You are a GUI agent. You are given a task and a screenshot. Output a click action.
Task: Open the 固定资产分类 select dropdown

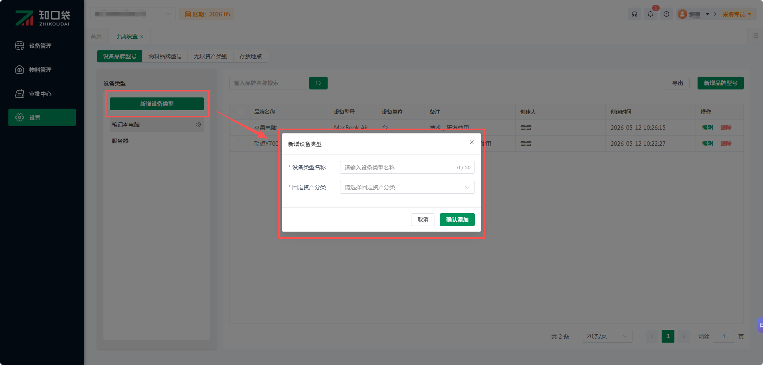point(407,187)
